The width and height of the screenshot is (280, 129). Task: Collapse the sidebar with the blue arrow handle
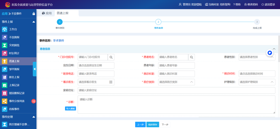click(x=35, y=69)
